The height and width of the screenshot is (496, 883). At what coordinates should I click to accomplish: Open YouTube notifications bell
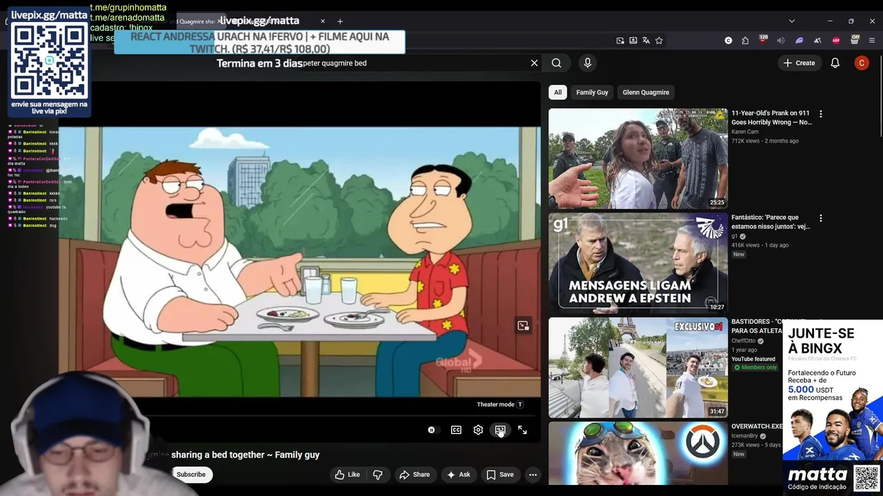tap(835, 63)
